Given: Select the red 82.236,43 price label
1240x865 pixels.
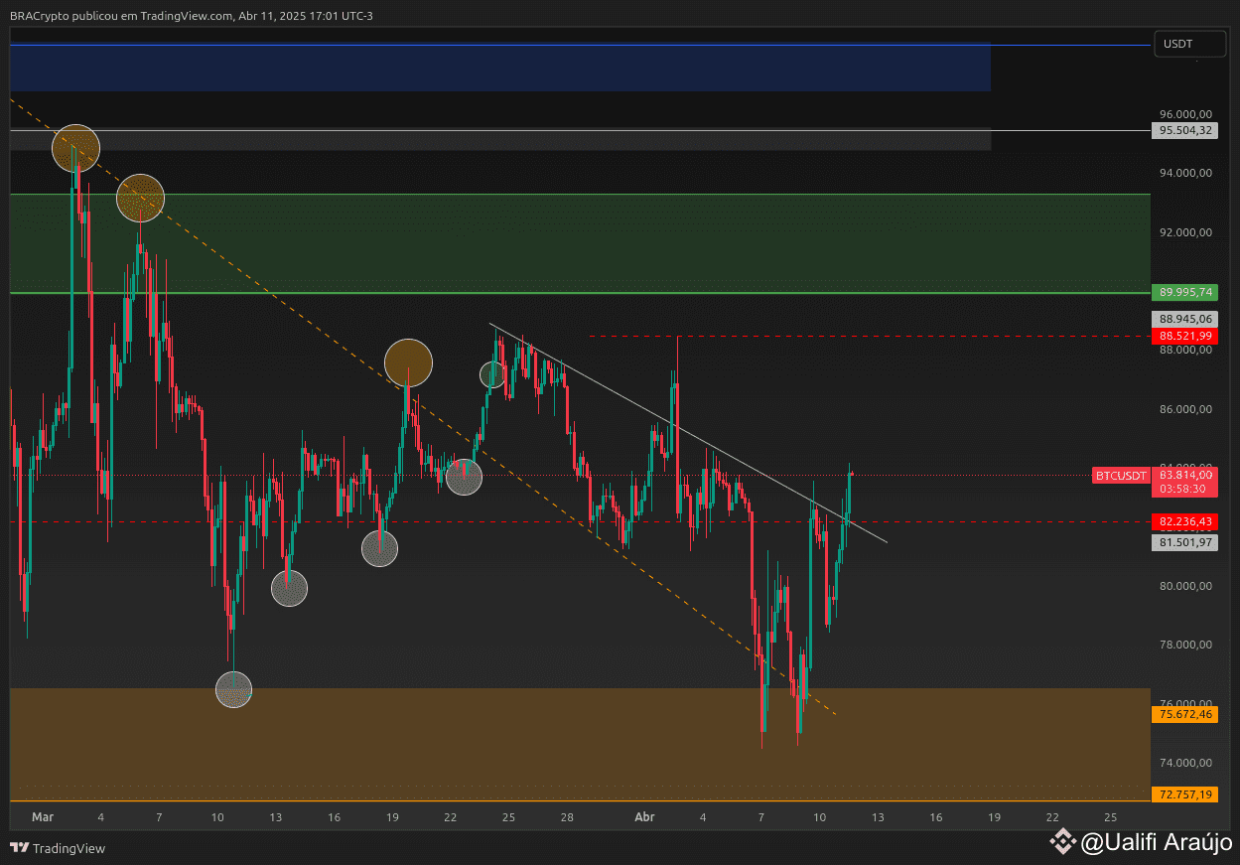Looking at the screenshot, I should coord(1185,521).
